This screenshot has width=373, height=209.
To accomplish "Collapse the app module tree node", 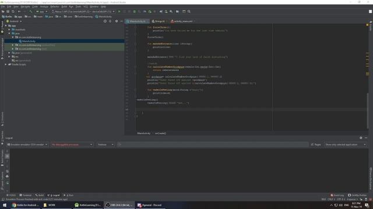I will coord(6,26).
